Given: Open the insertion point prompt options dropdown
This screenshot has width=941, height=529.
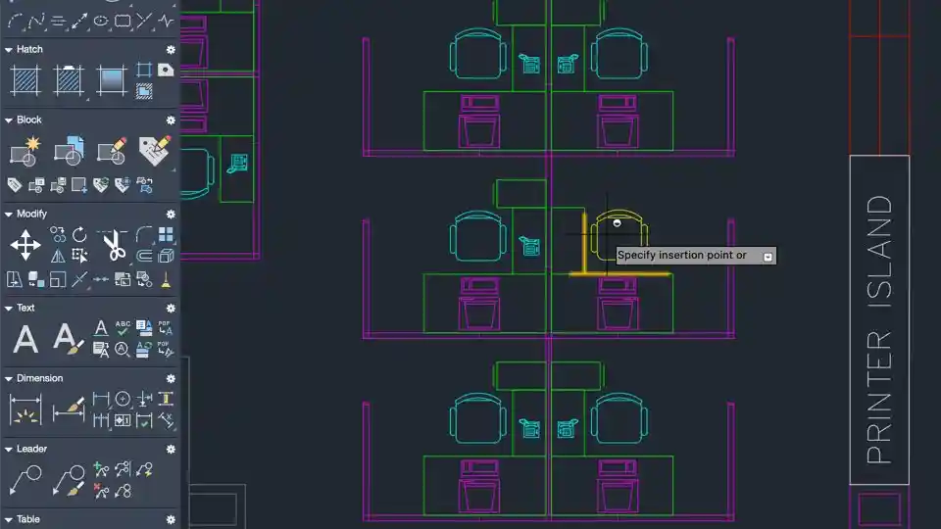Looking at the screenshot, I should tap(768, 257).
